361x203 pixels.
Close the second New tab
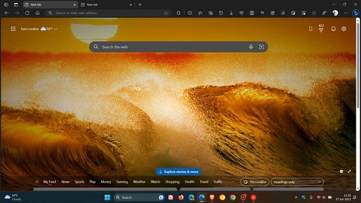[130, 5]
